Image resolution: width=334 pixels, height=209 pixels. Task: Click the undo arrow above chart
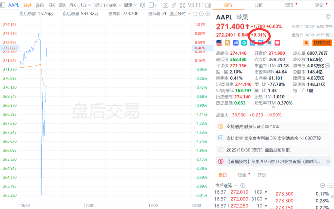click(195, 14)
